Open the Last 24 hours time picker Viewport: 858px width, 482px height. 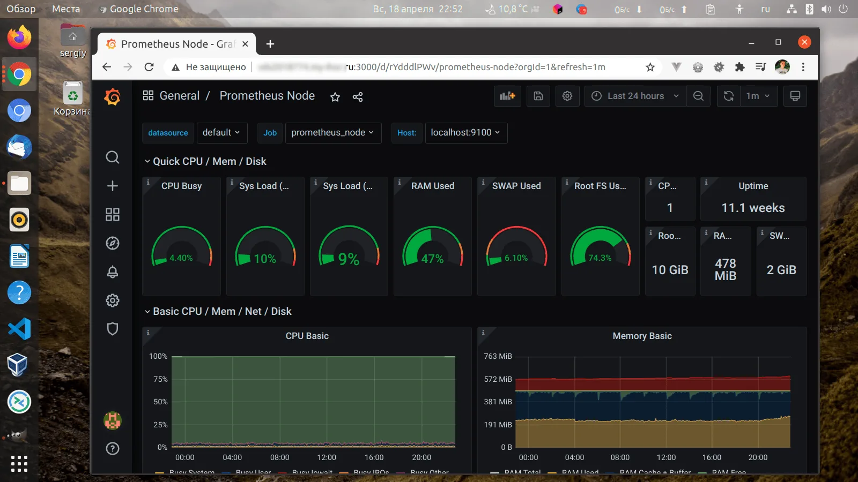(635, 96)
